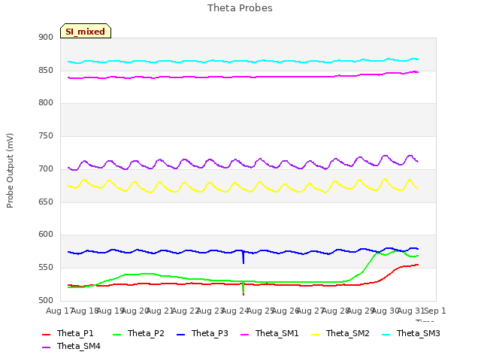Click the 500 y-axis tick label
Image resolution: width=481 pixels, height=361 pixels.
[x=46, y=301]
